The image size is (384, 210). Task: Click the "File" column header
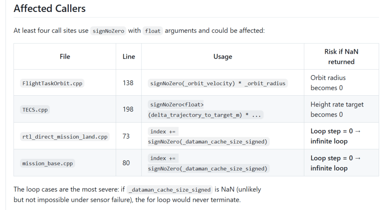click(65, 56)
